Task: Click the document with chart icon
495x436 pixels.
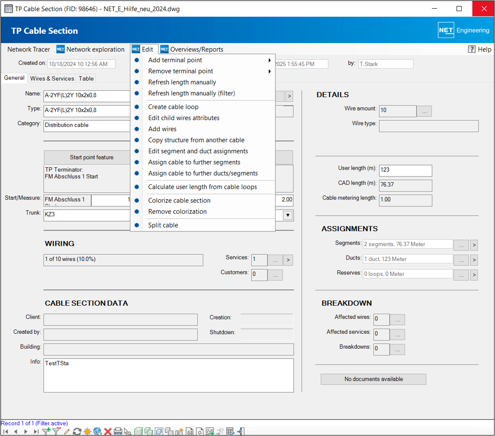Action: pyautogui.click(x=190, y=431)
